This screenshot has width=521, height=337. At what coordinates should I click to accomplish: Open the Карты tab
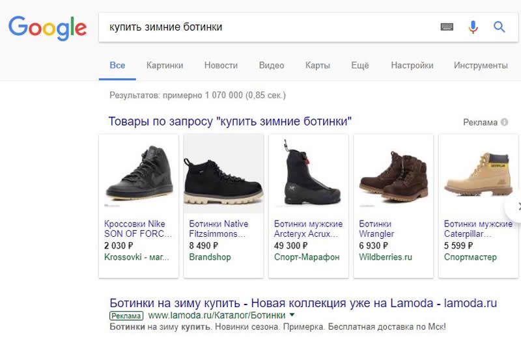click(x=318, y=66)
